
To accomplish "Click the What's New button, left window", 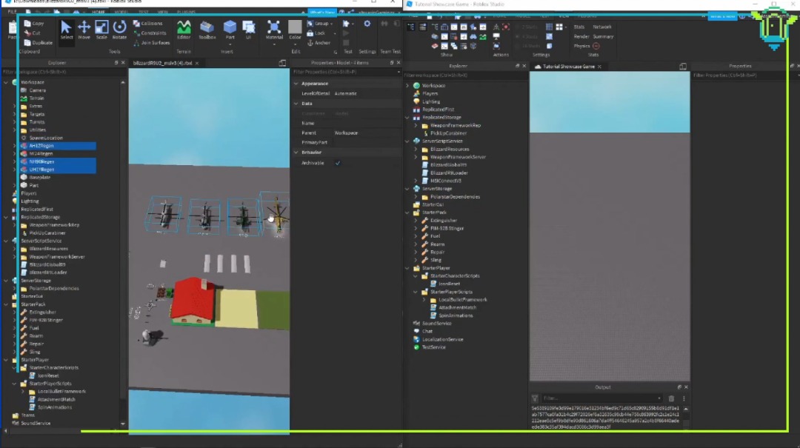I will pos(322,13).
